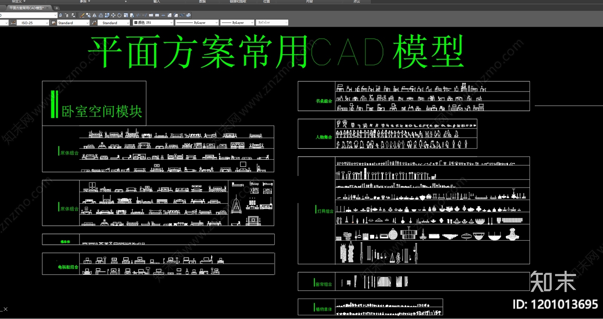Open the table style Standard dropdown
The image size is (603, 319).
[73, 23]
